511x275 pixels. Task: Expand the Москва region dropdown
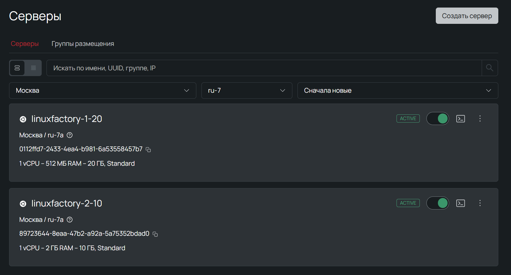(102, 91)
